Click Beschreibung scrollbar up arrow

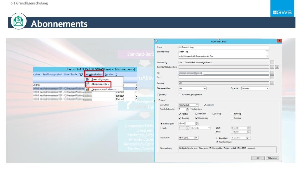tap(267, 52)
